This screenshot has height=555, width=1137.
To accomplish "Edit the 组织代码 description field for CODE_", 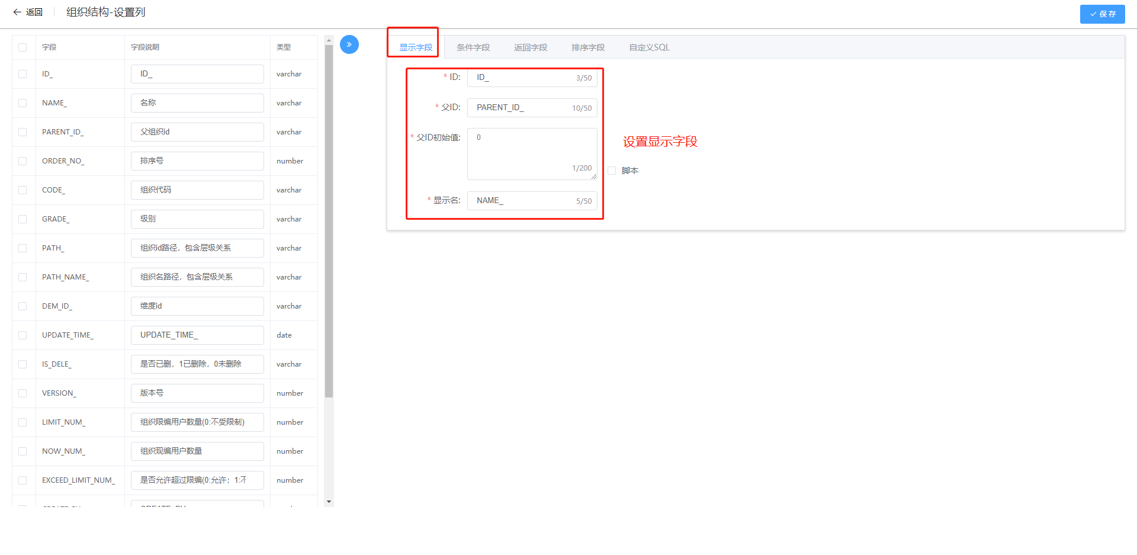I will click(x=197, y=190).
